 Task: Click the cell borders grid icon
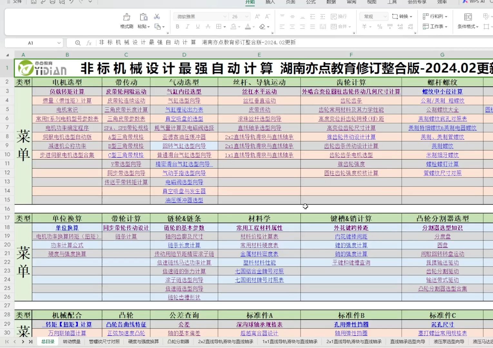point(219,27)
